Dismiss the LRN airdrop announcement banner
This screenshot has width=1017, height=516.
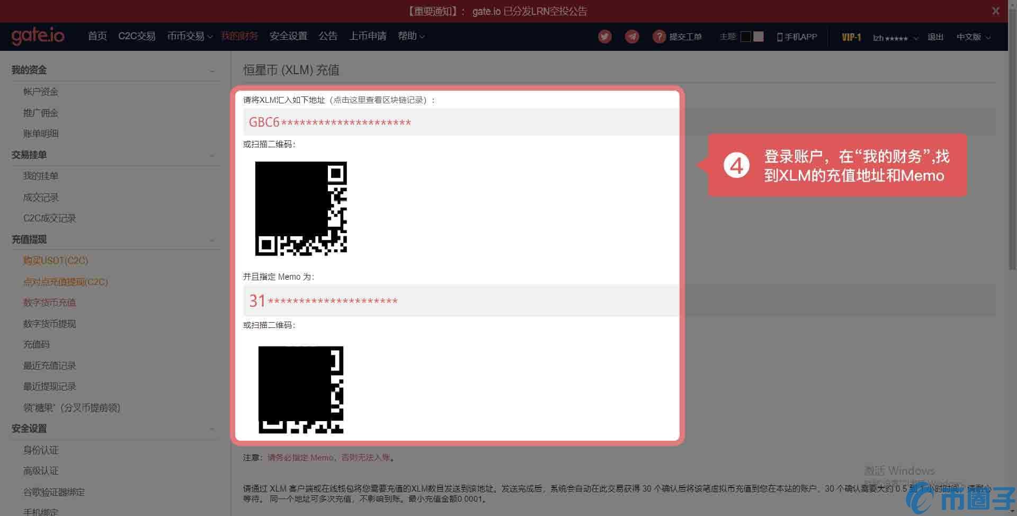tap(995, 11)
